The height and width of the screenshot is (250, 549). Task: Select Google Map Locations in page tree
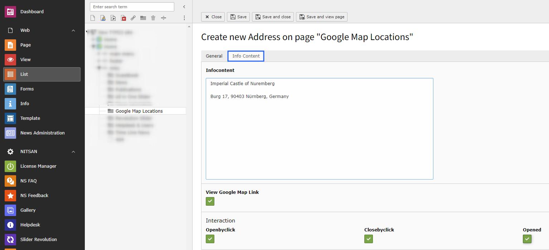coord(139,111)
